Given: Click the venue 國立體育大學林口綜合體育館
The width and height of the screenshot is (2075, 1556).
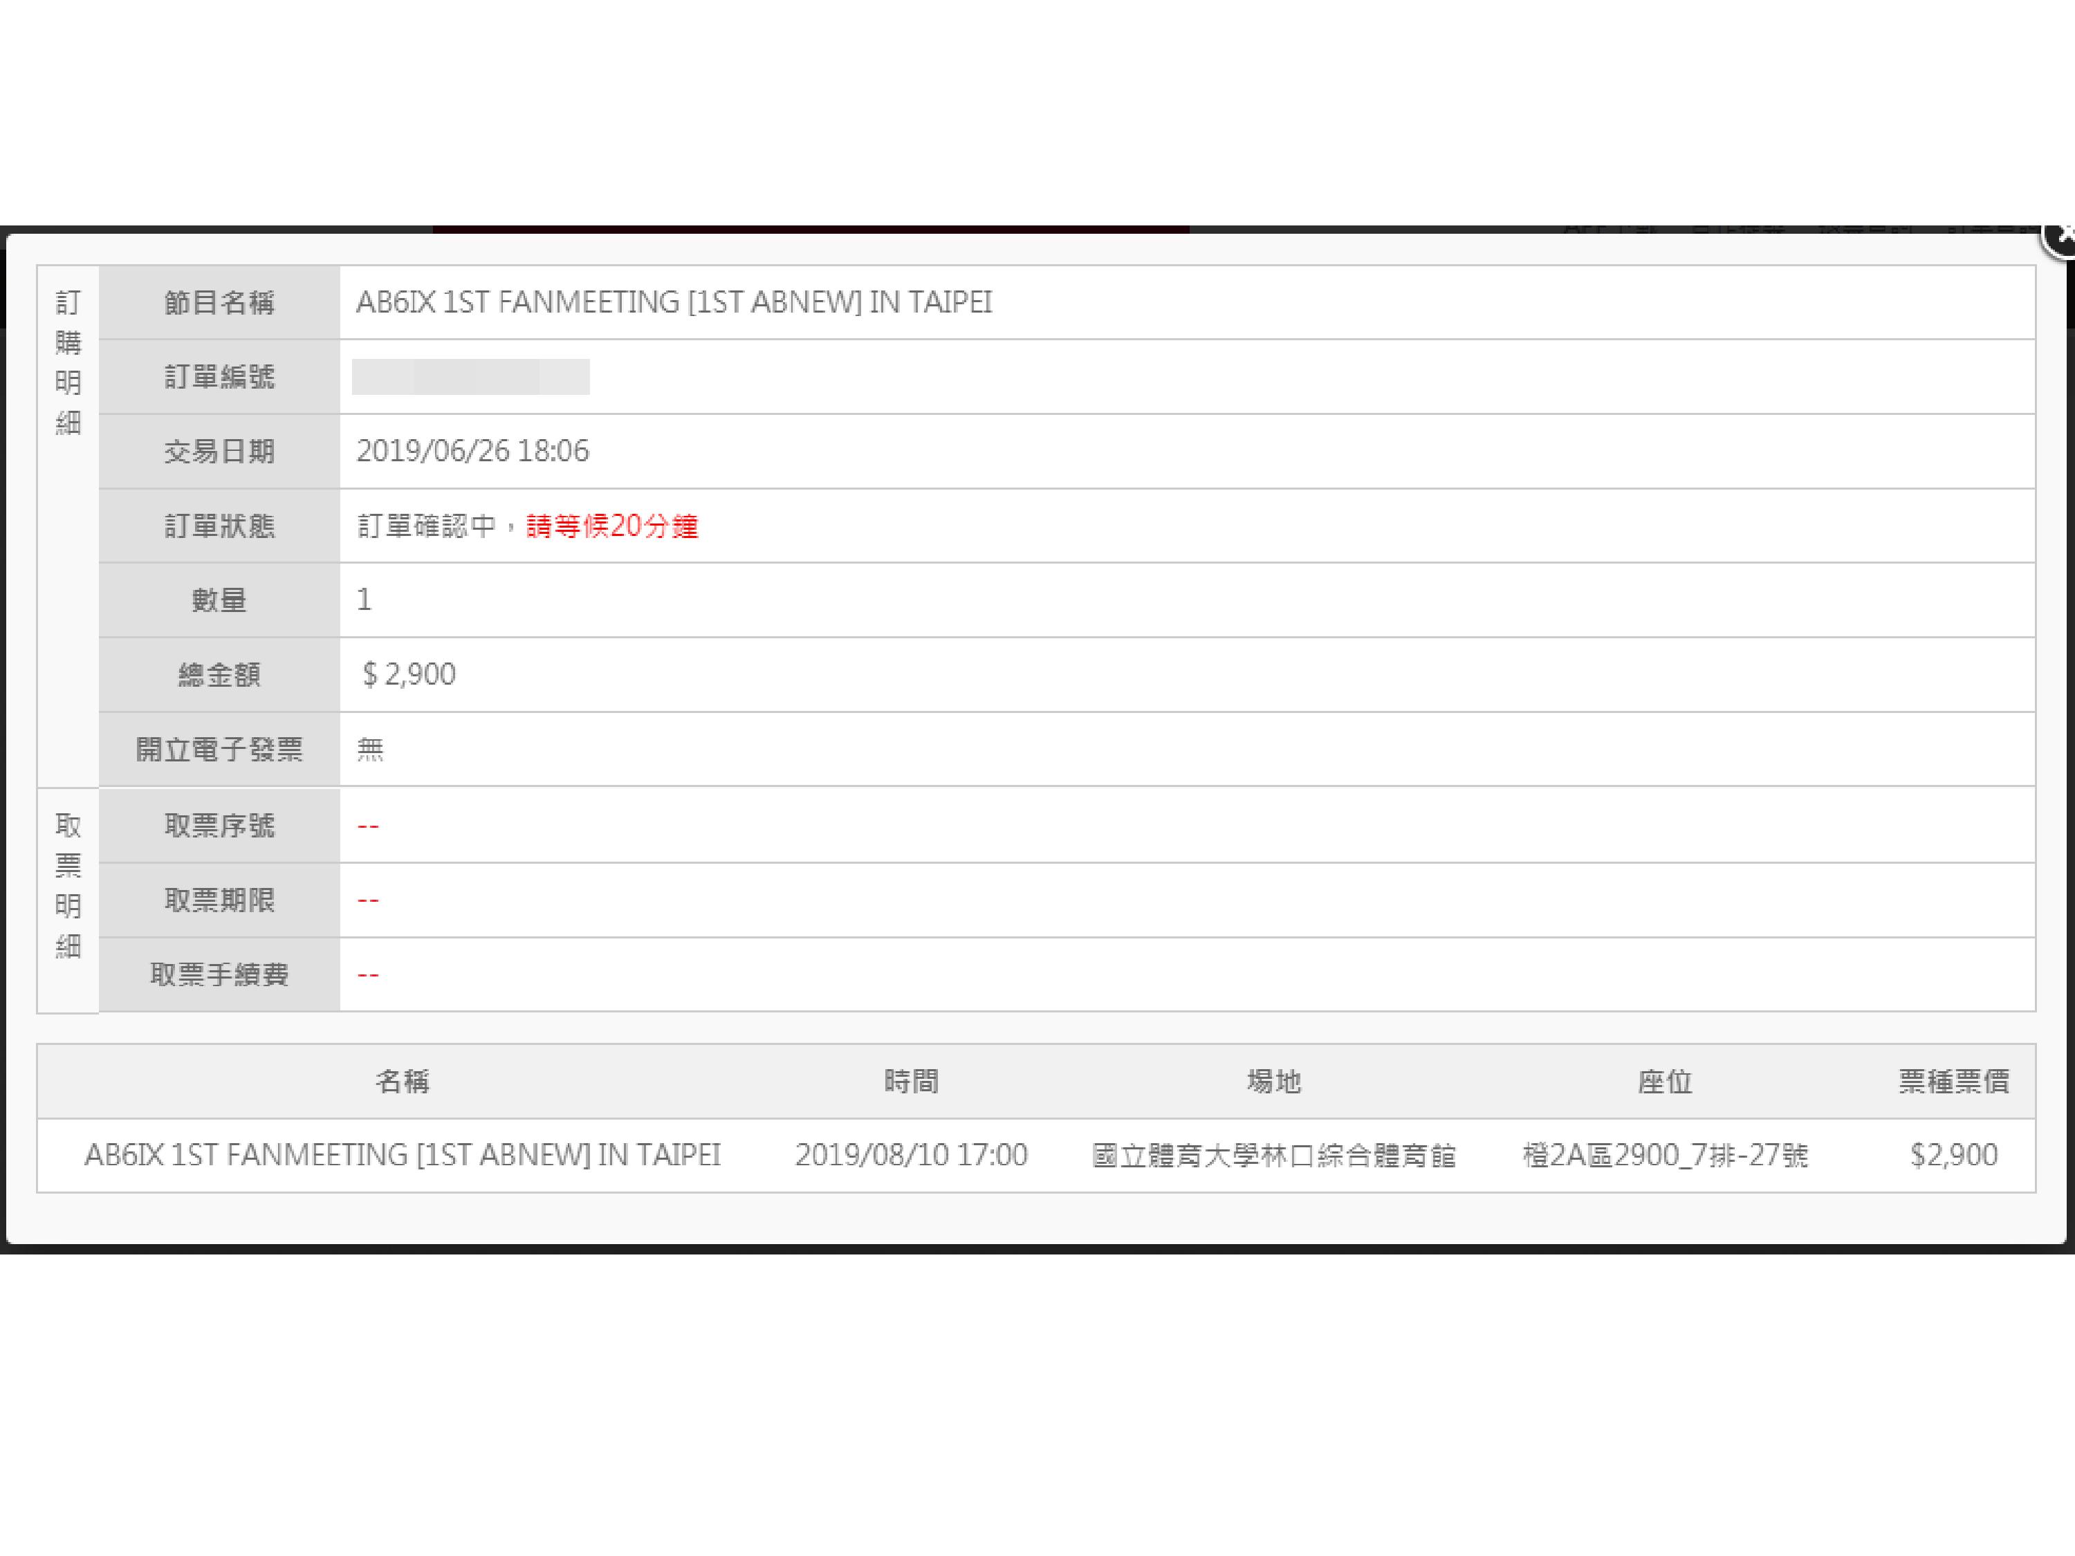Looking at the screenshot, I should [x=1273, y=1155].
